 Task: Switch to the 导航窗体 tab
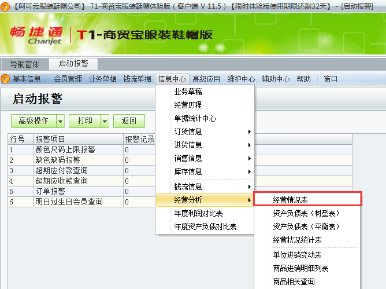25,64
